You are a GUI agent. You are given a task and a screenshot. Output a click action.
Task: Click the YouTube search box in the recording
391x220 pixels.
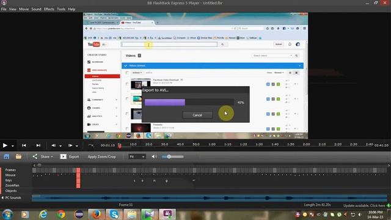point(169,45)
